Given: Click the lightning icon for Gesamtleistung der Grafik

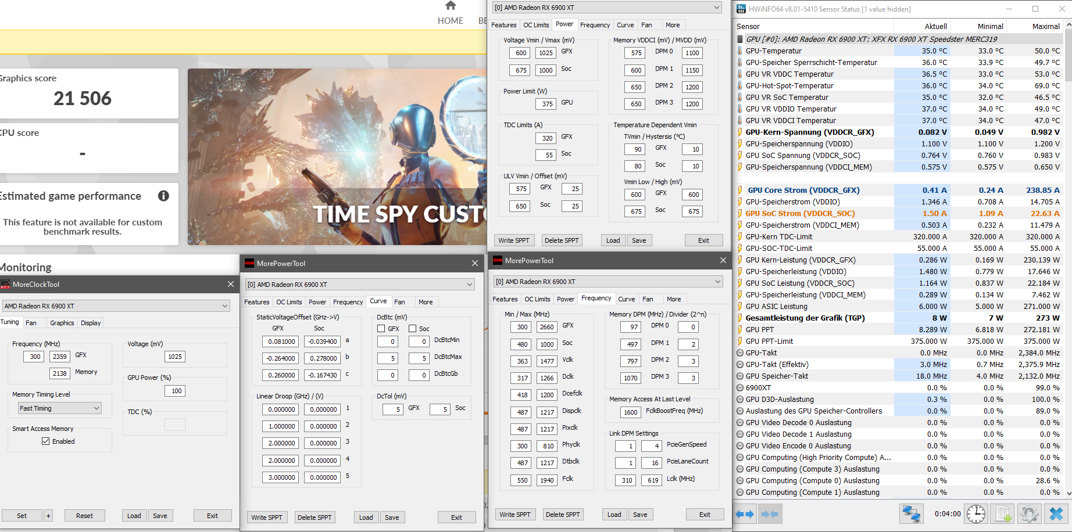Looking at the screenshot, I should (x=740, y=318).
